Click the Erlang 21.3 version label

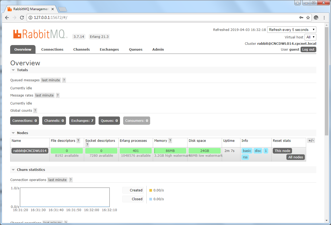click(99, 37)
